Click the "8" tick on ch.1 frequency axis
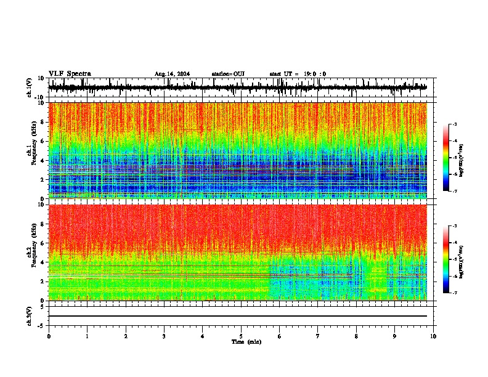 pyautogui.click(x=43, y=122)
